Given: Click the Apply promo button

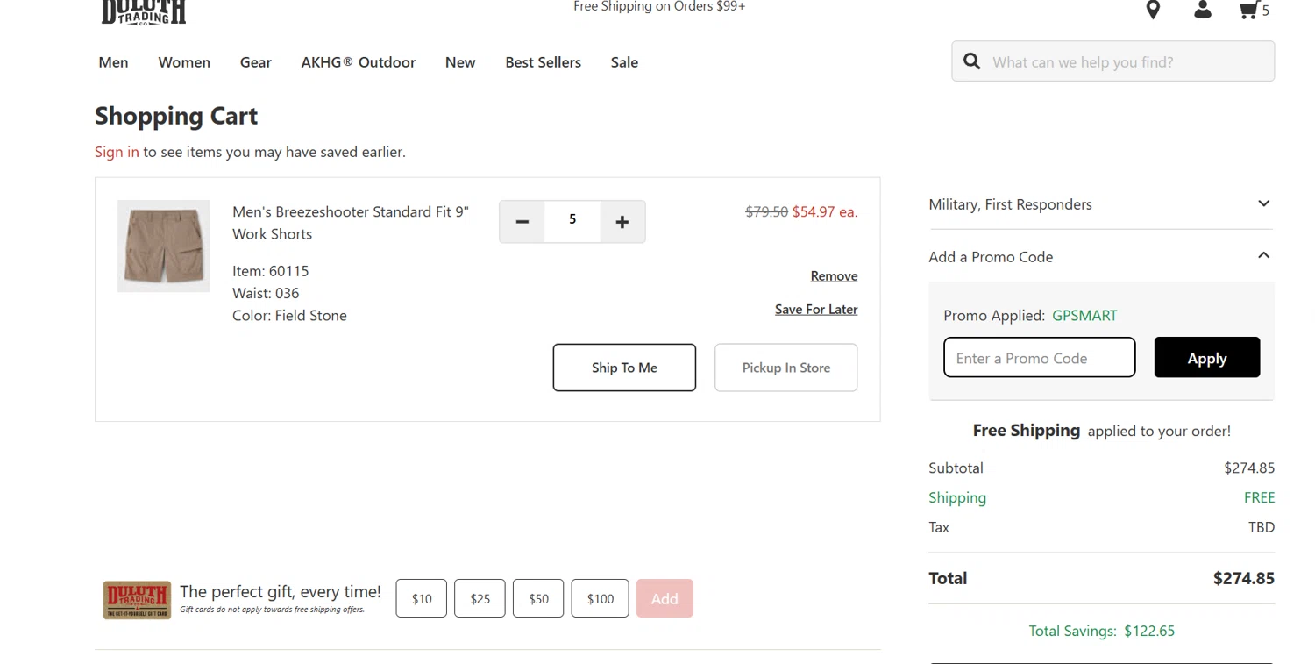Looking at the screenshot, I should click(1207, 358).
